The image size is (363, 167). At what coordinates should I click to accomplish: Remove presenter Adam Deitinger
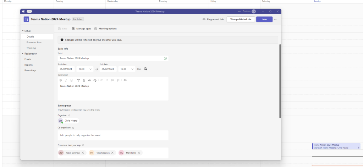(83, 153)
